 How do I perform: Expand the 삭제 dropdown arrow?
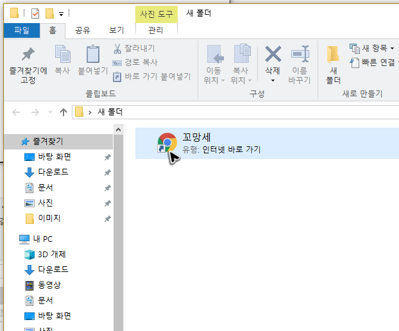pyautogui.click(x=273, y=80)
